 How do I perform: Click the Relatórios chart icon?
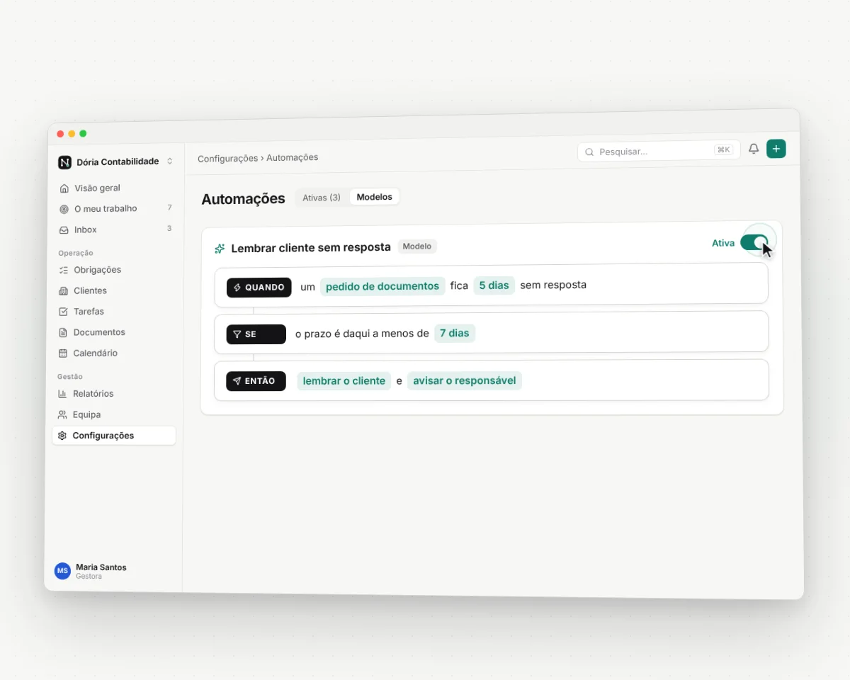(63, 394)
